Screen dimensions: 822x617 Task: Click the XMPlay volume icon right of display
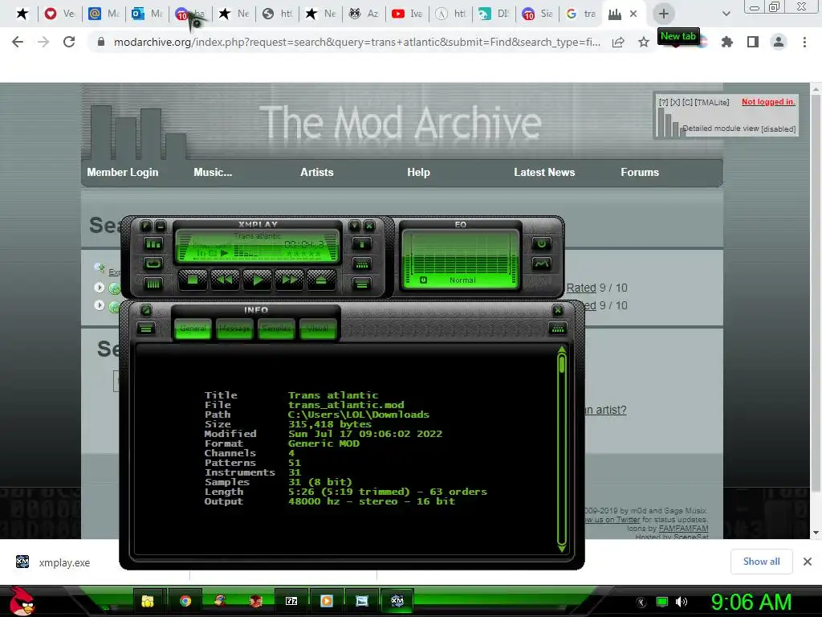pyautogui.click(x=362, y=244)
